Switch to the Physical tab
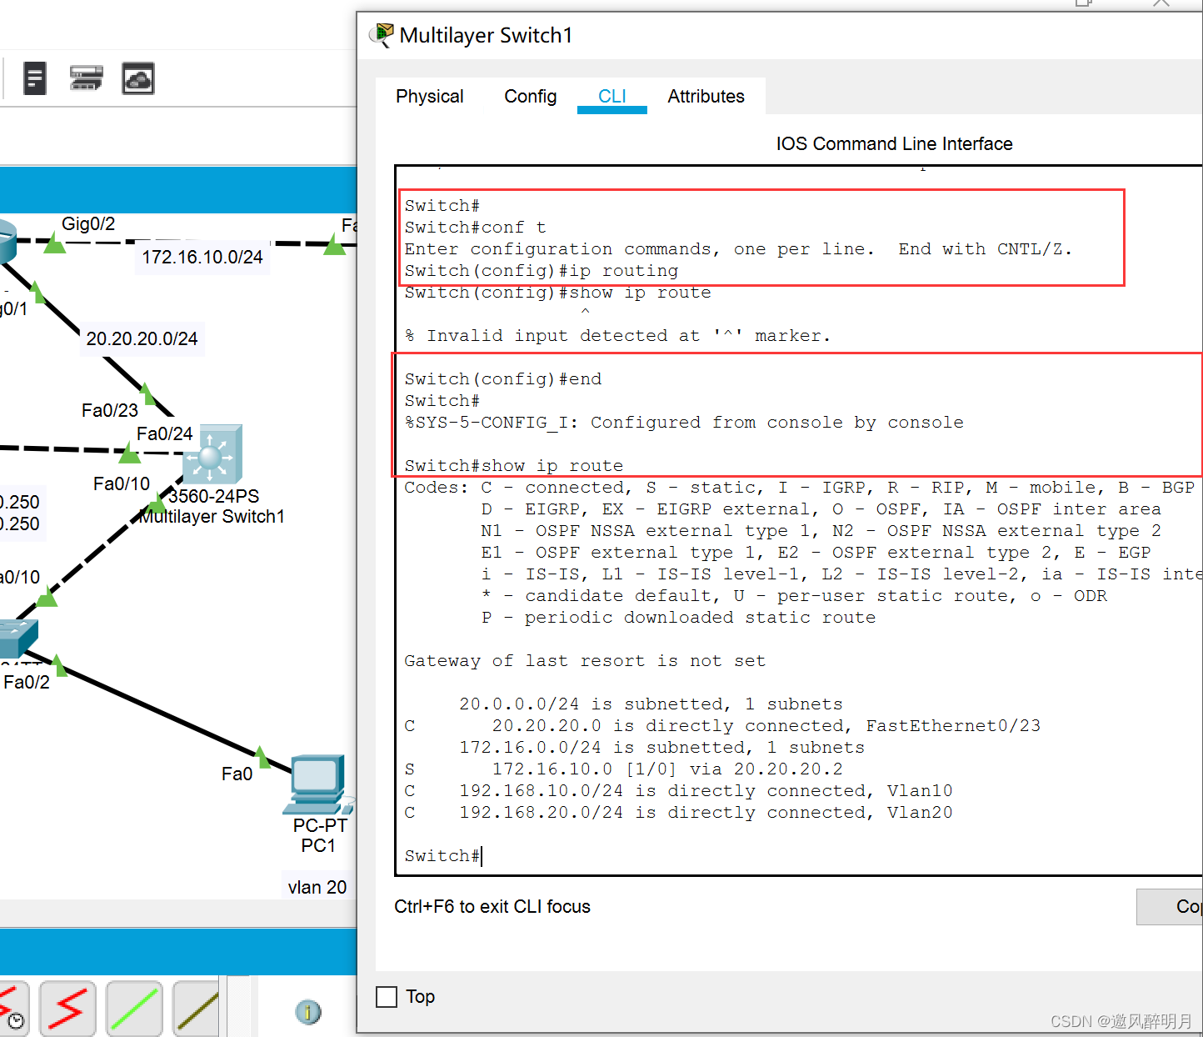The width and height of the screenshot is (1203, 1037). point(429,97)
